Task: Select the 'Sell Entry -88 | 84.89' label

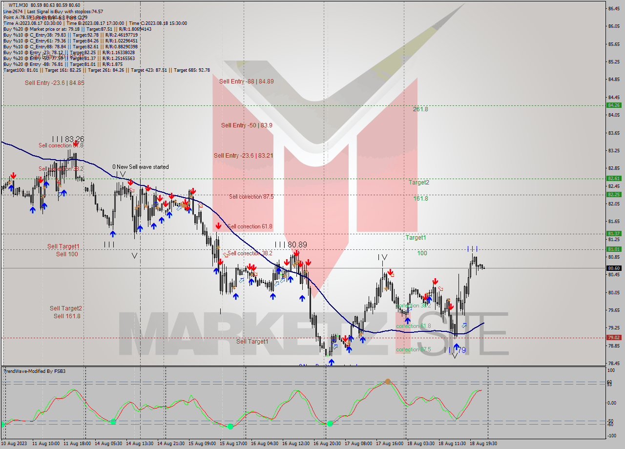Action: click(x=247, y=82)
